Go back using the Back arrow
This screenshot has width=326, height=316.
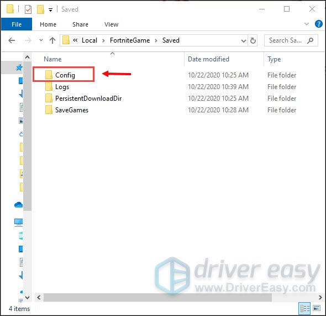pos(12,40)
